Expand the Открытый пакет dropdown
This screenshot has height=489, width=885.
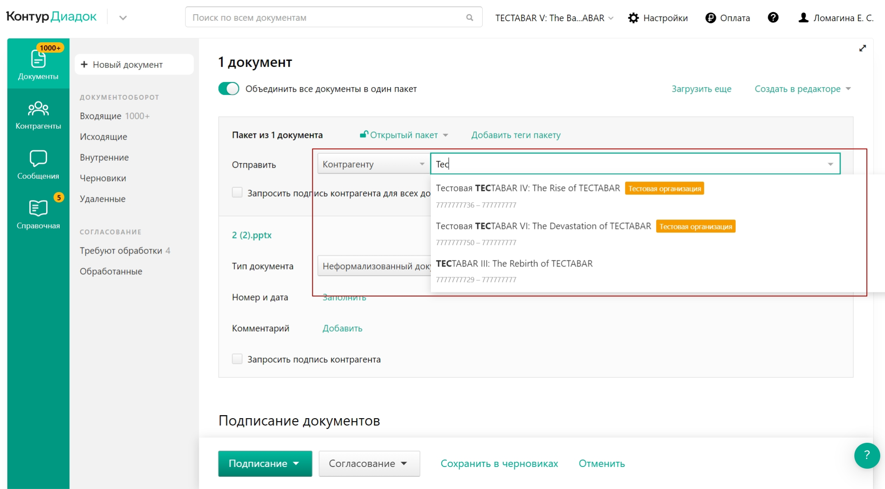pyautogui.click(x=404, y=135)
